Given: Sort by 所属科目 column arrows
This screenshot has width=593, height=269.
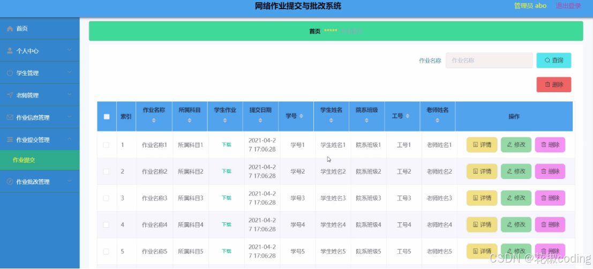Looking at the screenshot, I should pyautogui.click(x=190, y=121).
